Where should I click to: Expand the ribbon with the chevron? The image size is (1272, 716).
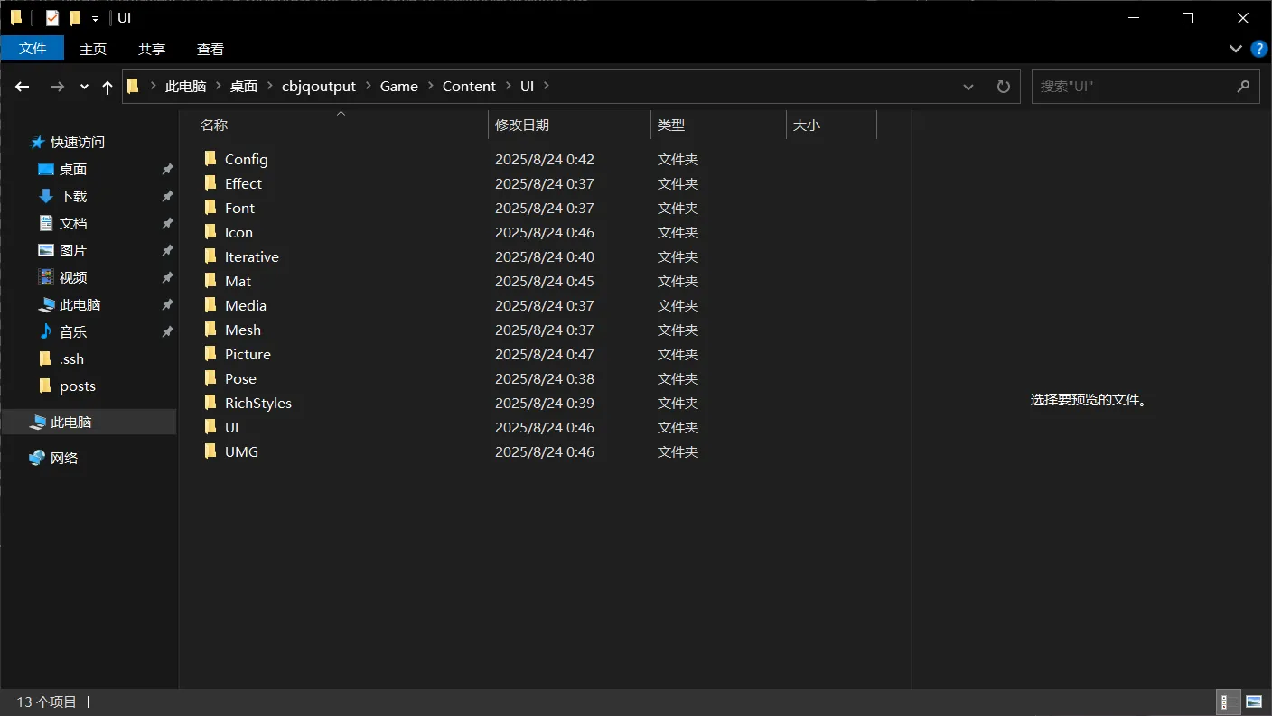pos(1235,48)
